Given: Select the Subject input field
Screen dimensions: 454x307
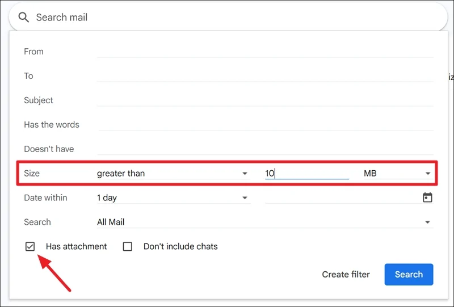Looking at the screenshot, I should [264, 100].
